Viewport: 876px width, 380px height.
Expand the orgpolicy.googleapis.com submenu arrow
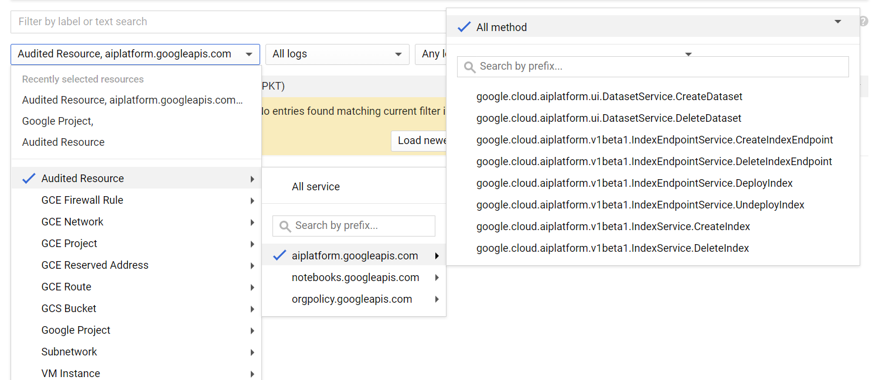(x=437, y=299)
